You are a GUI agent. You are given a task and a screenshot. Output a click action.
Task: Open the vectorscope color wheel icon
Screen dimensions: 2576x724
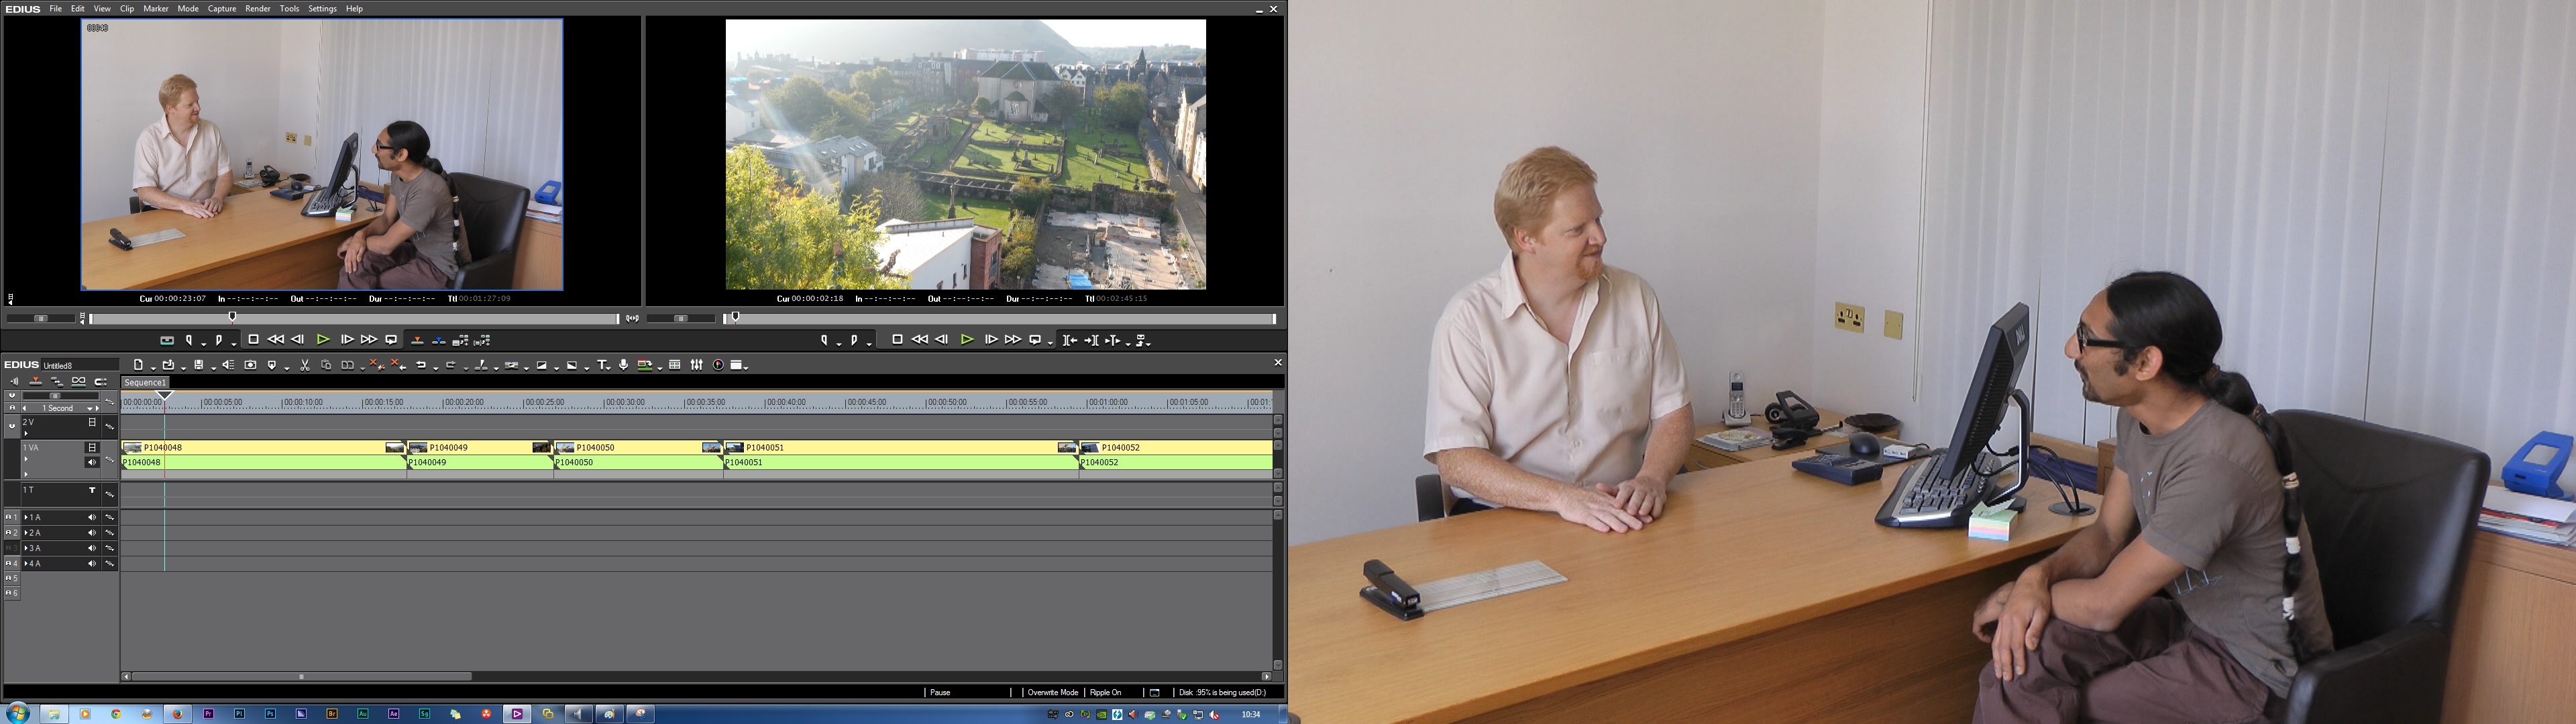pos(718,365)
